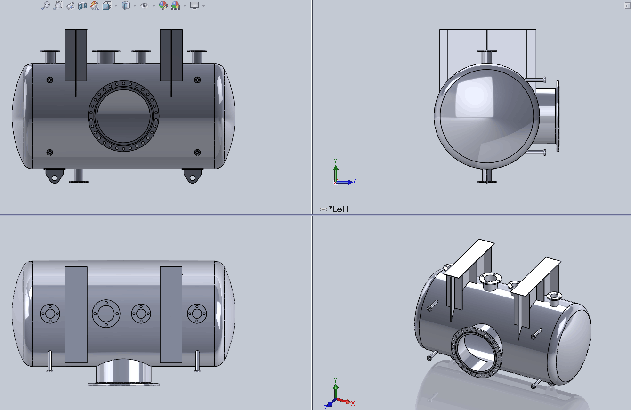Viewport: 631px width, 410px height.
Task: Click the Y-Z coordinate triad in Left view
Action: pos(344,172)
